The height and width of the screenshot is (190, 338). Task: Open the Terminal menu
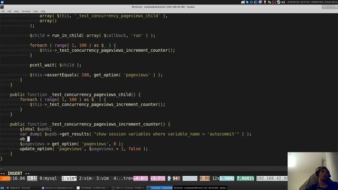pos(26,11)
